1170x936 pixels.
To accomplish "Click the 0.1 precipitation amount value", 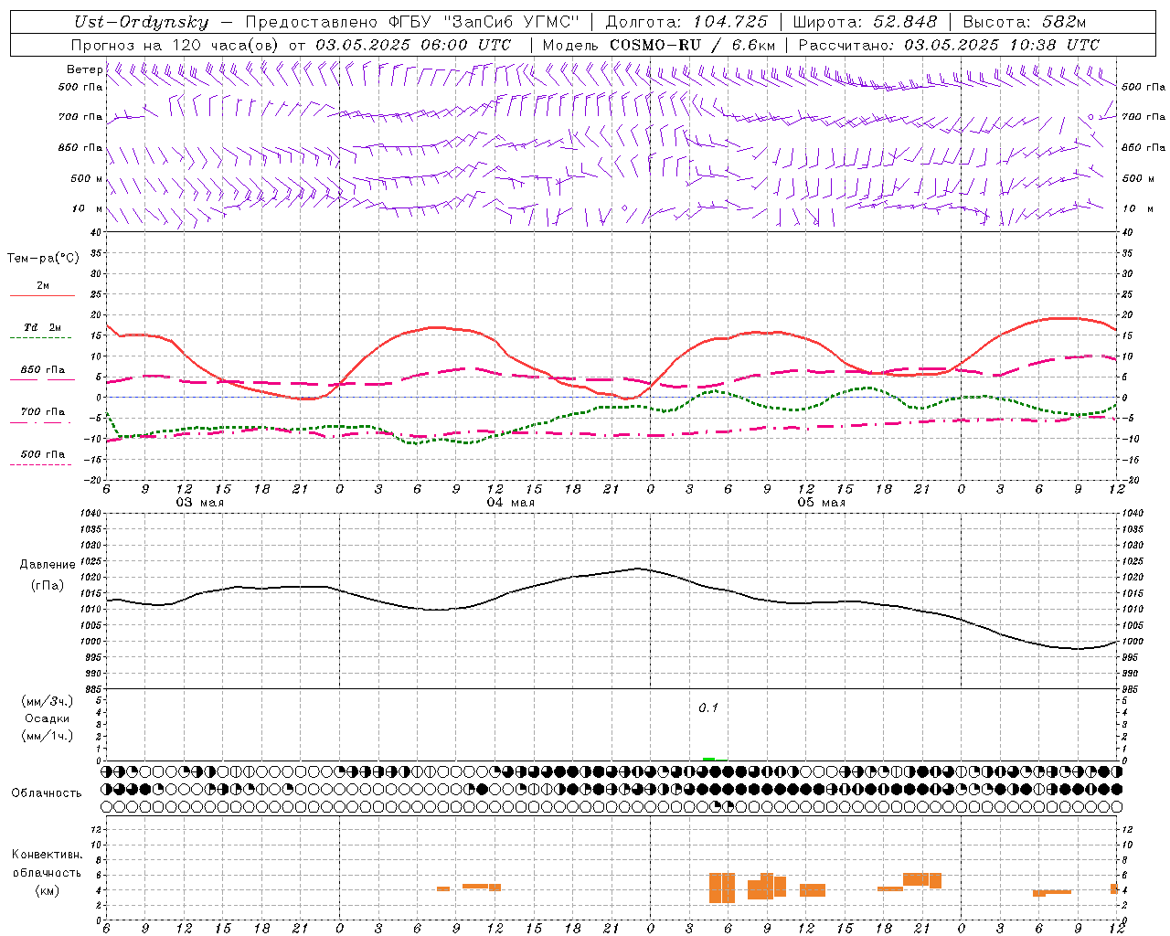I will tap(708, 707).
